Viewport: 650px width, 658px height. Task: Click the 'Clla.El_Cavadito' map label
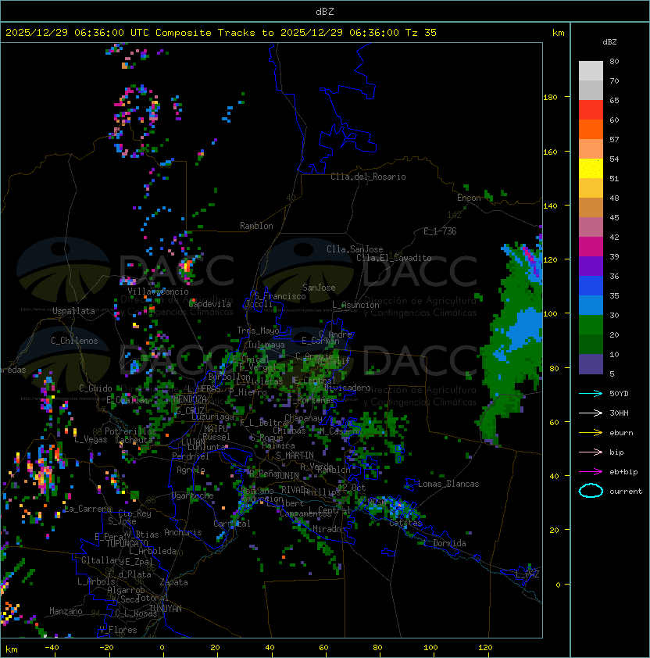click(394, 258)
